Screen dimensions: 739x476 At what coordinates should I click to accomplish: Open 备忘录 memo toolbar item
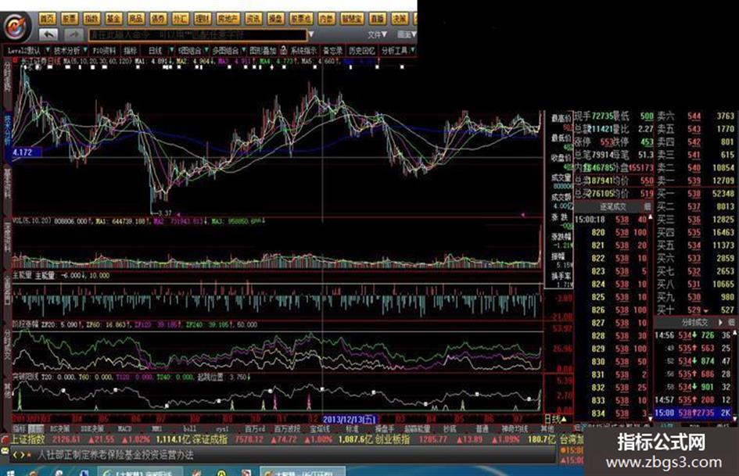(332, 50)
